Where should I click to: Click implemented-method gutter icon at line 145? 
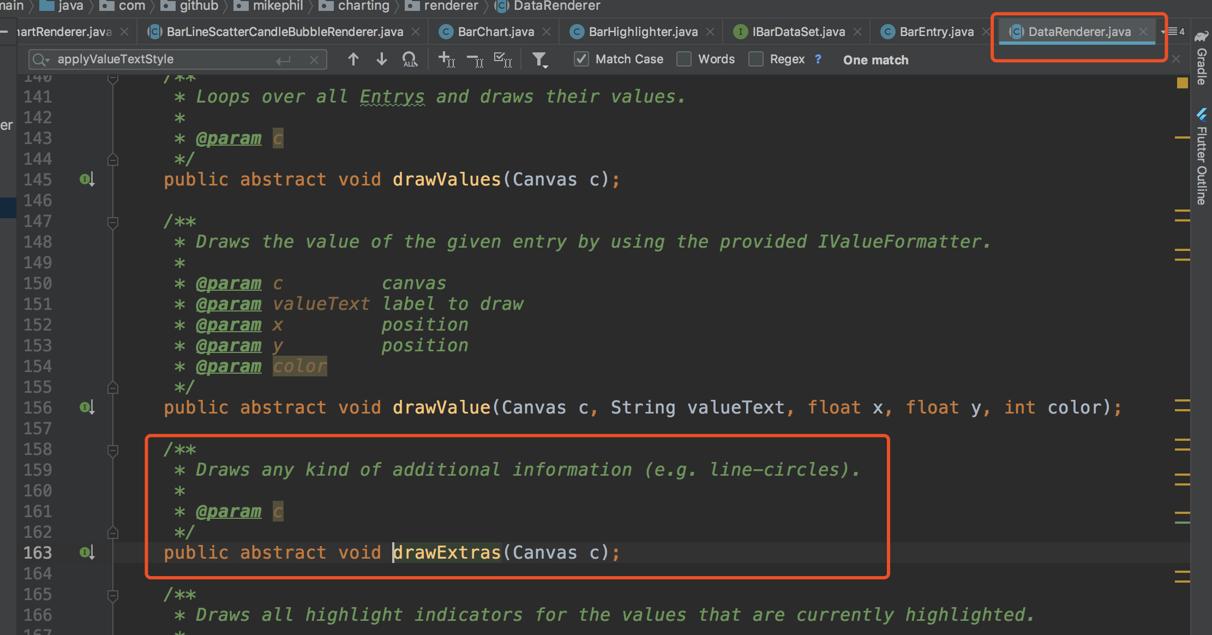point(87,179)
